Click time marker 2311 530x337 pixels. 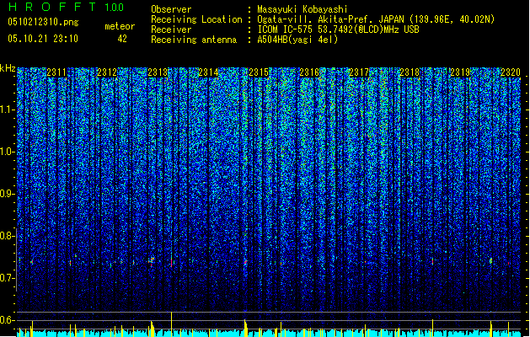[56, 72]
